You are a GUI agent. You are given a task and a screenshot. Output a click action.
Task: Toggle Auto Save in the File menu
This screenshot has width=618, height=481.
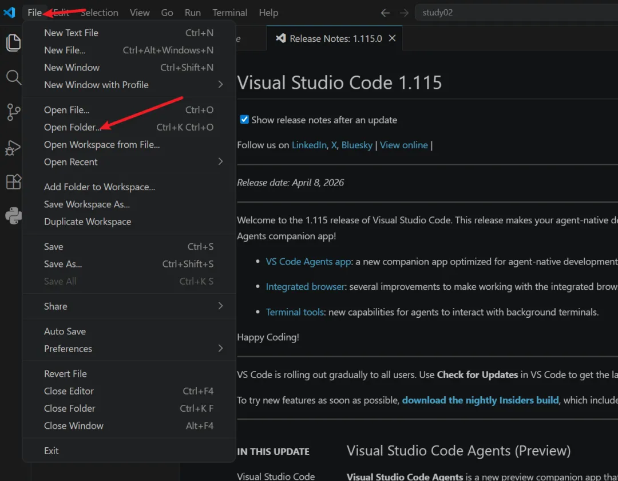click(x=65, y=332)
